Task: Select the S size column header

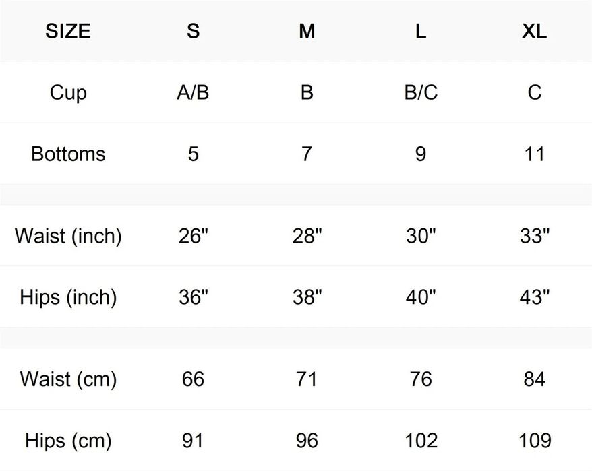Action: click(x=193, y=32)
